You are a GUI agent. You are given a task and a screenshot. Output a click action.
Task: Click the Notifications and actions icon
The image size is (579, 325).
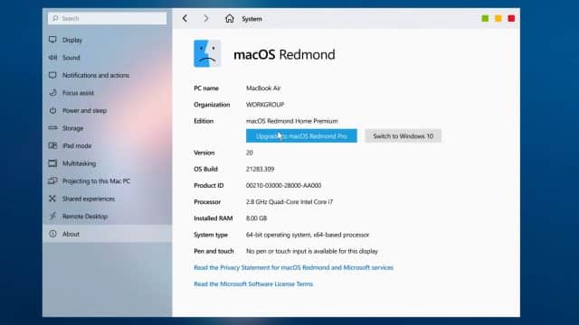click(x=52, y=75)
